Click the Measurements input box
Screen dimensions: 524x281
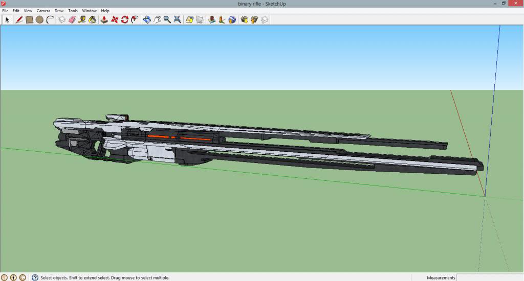pos(490,277)
